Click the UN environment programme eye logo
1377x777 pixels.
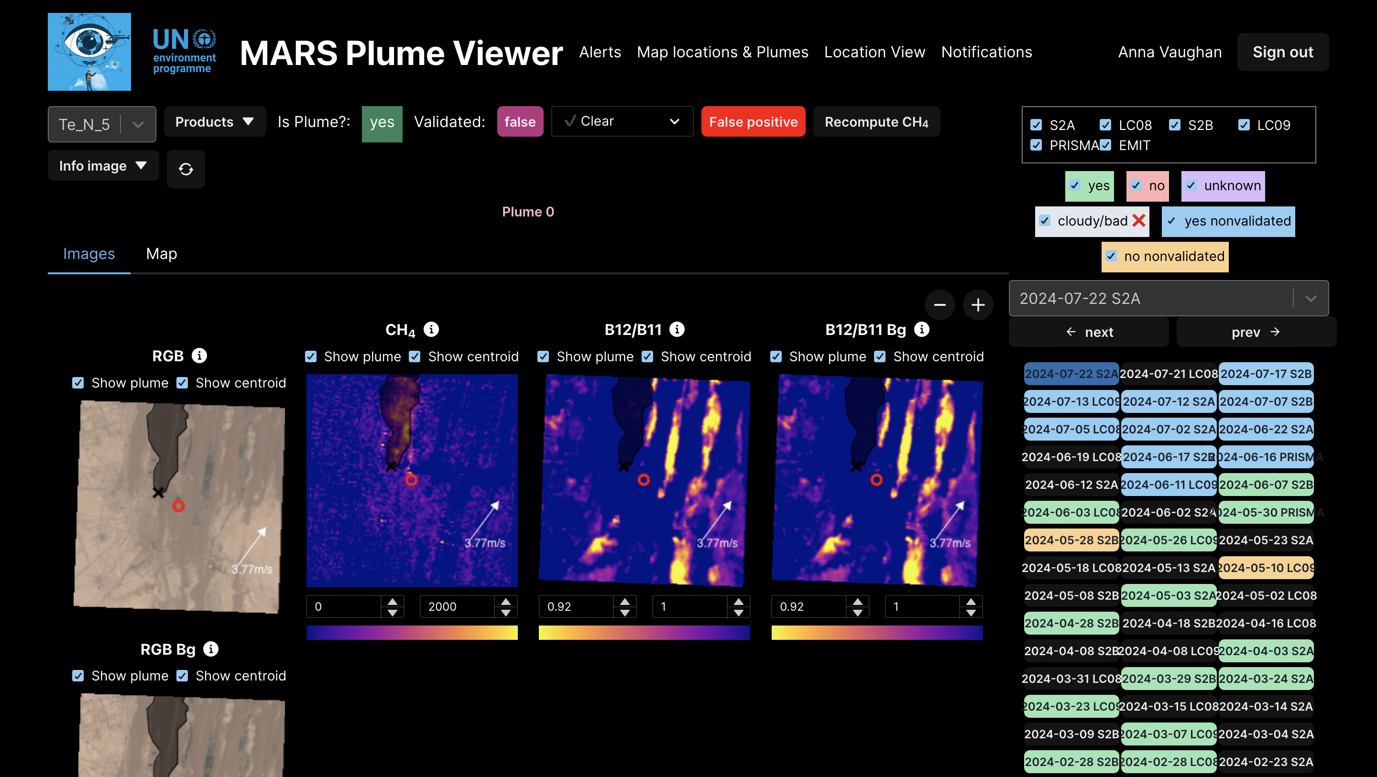89,52
